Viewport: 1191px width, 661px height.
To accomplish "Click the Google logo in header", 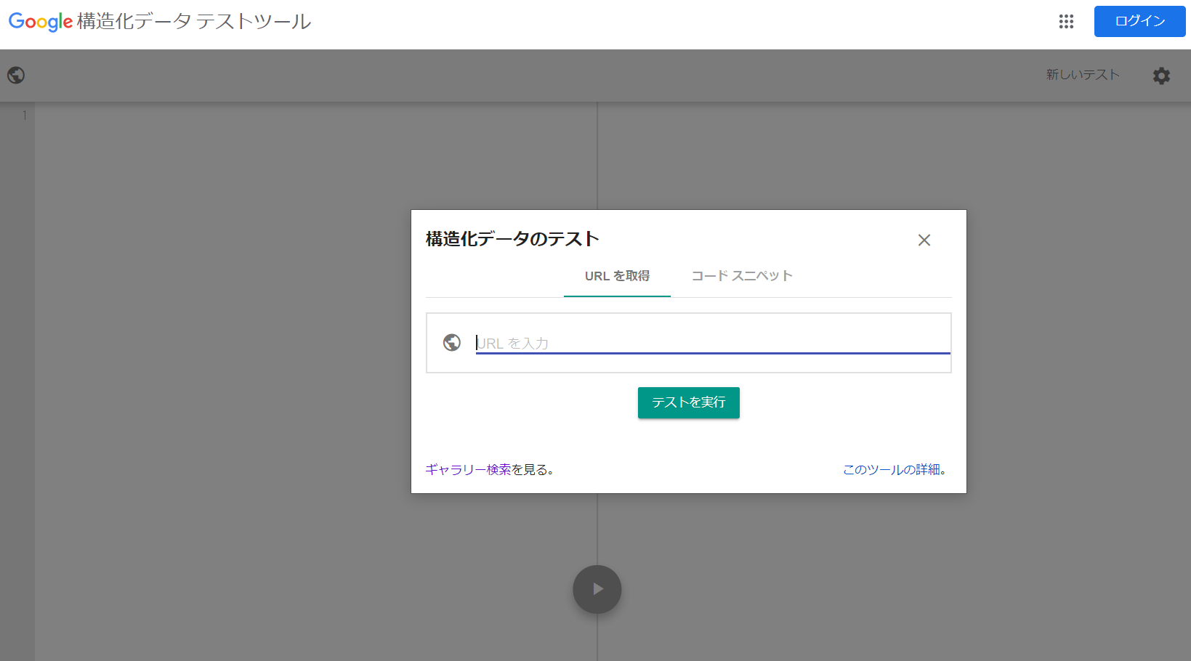I will click(x=41, y=22).
